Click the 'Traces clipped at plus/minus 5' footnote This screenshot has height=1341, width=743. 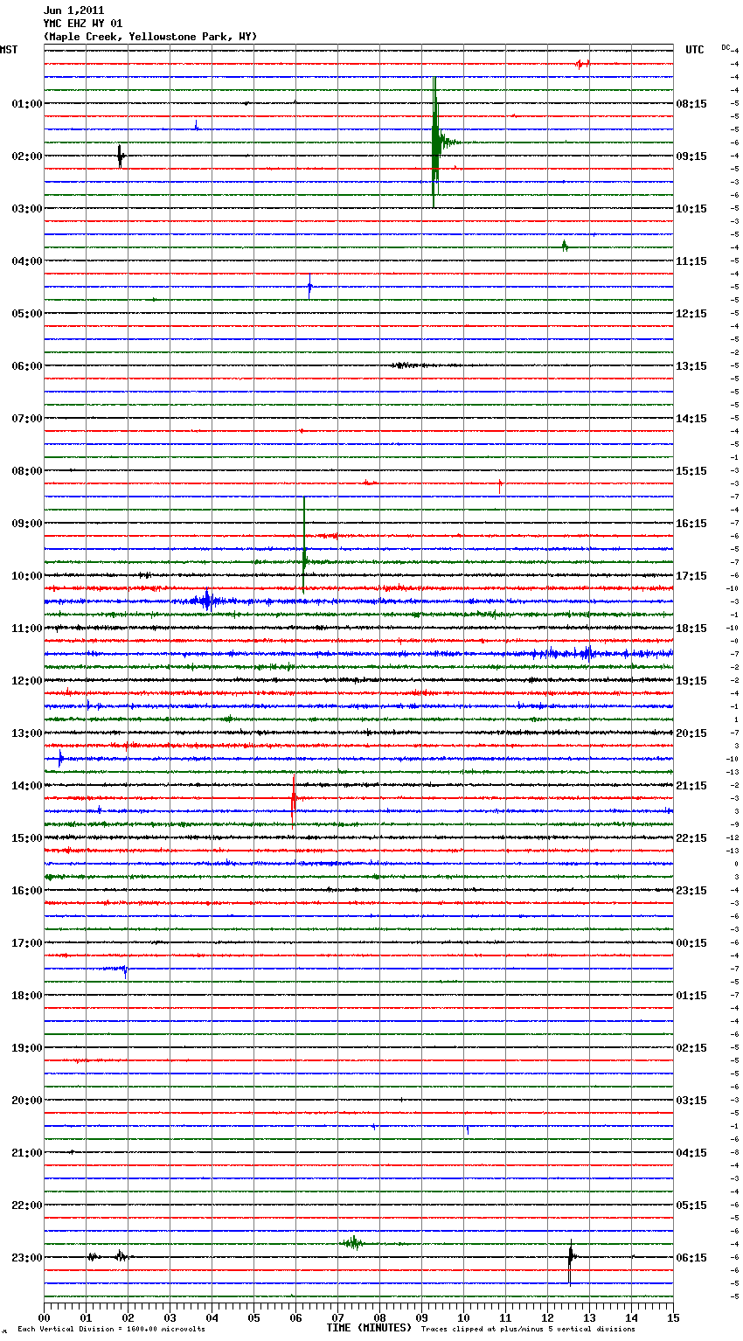pyautogui.click(x=528, y=1330)
